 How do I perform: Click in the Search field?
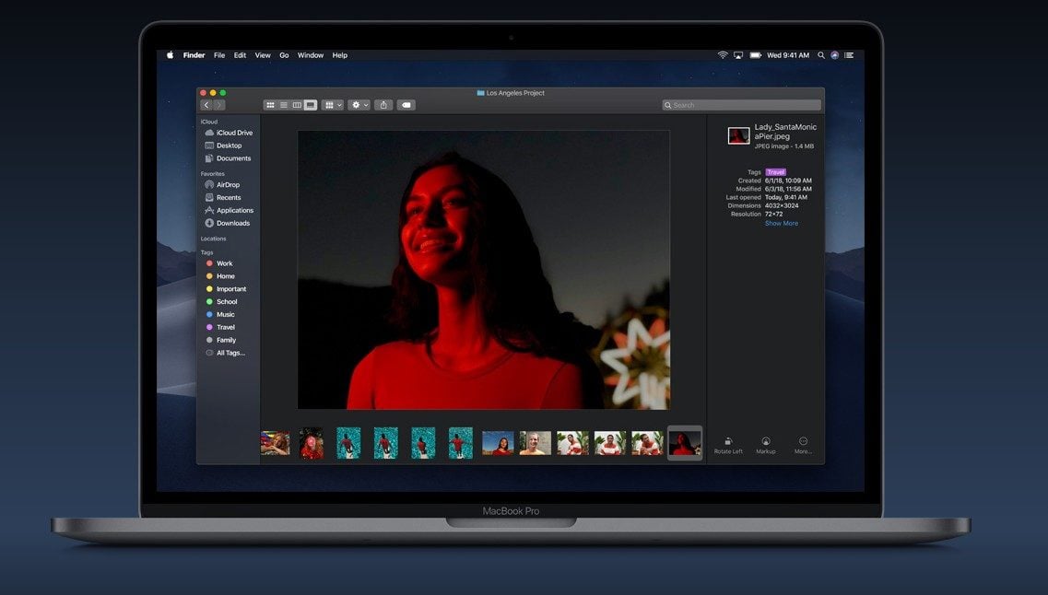[x=742, y=105]
